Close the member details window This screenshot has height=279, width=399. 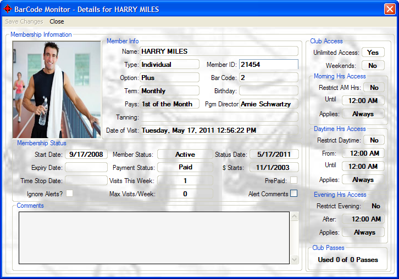[x=389, y=9]
